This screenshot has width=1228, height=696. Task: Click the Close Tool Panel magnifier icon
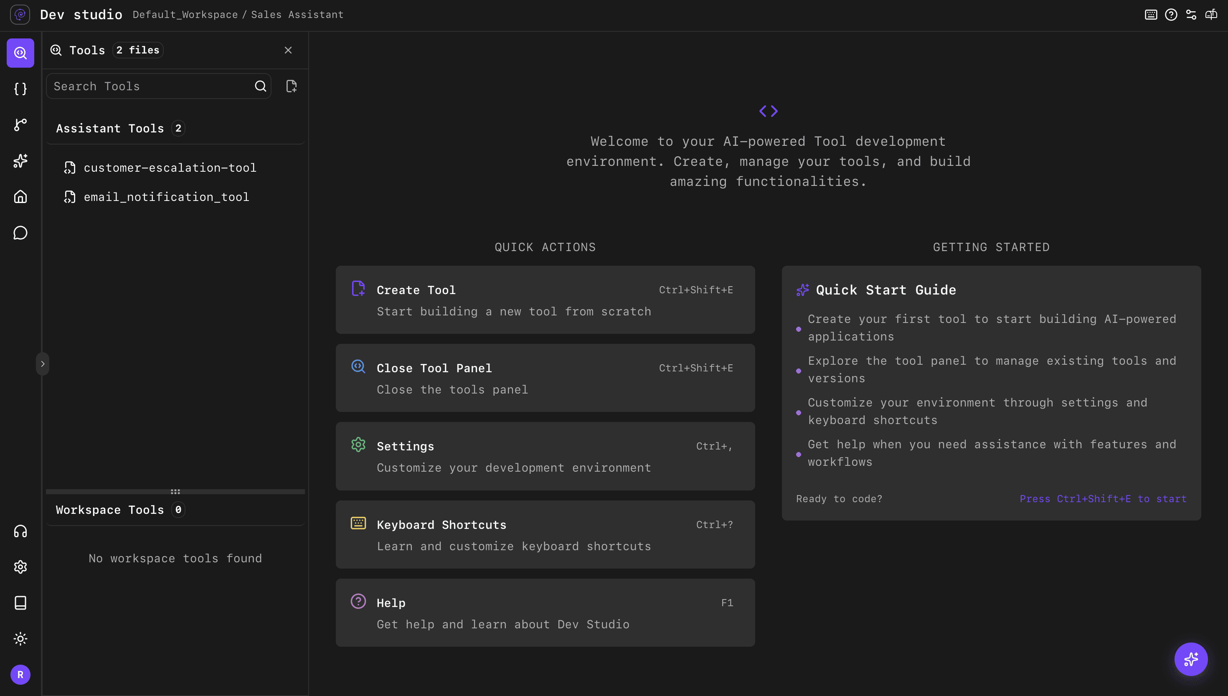358,367
